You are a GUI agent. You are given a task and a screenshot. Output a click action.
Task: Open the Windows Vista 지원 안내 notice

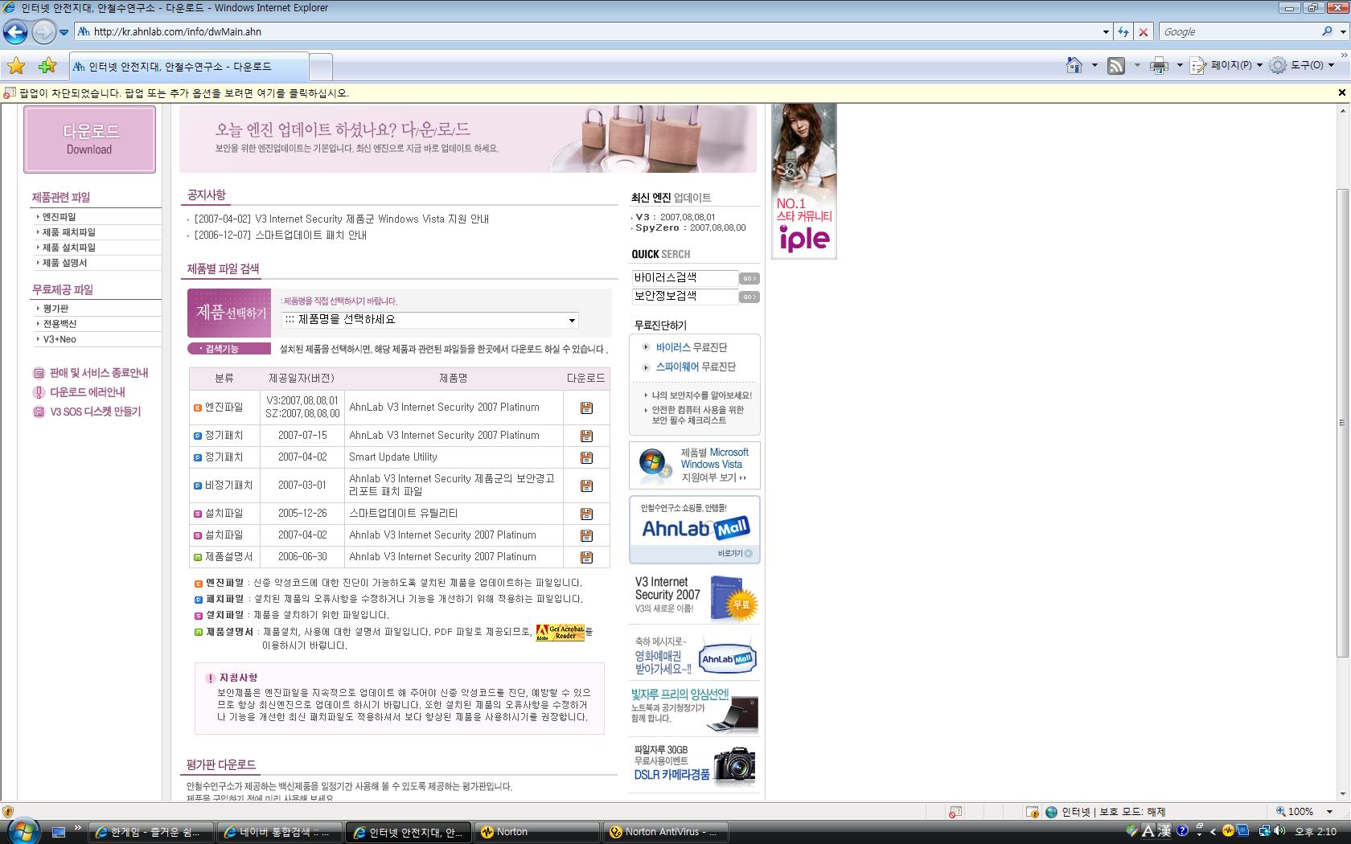tap(341, 219)
